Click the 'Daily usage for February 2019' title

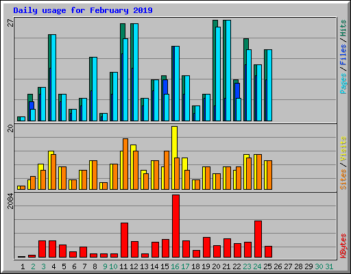pyautogui.click(x=83, y=10)
